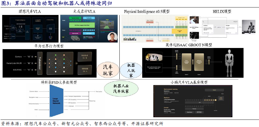Click 'Audio' input in Tesla diagram
This screenshot has width=259, height=127.
pos(36,109)
